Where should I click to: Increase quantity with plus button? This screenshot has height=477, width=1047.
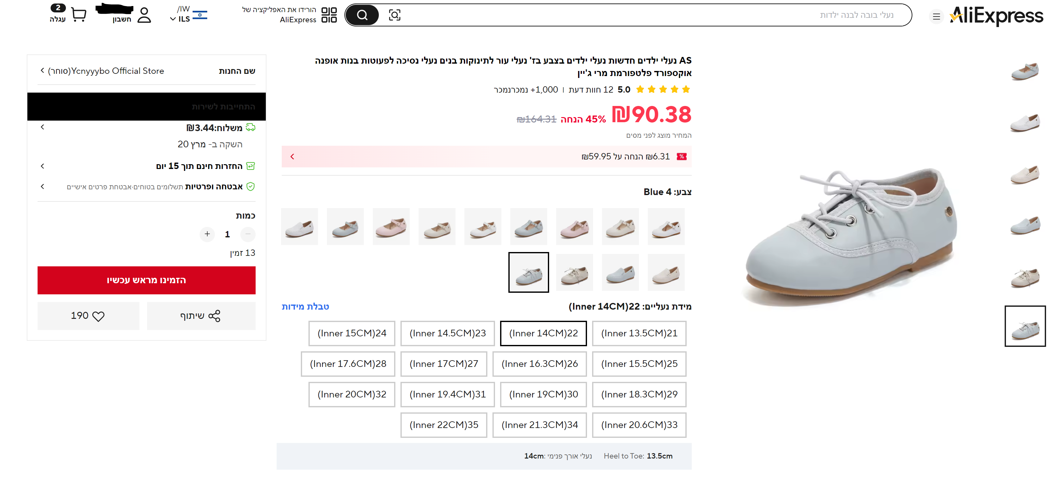tap(207, 234)
